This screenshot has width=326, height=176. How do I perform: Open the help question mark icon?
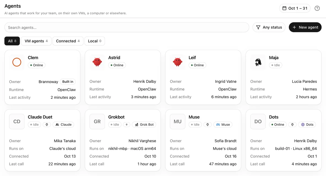(317, 8)
